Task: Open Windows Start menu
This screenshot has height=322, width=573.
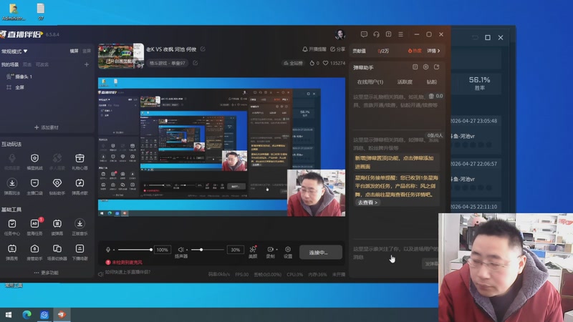Action: click(9, 315)
